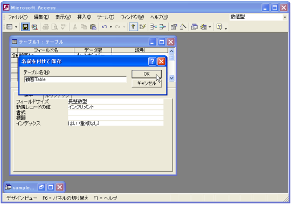Click the テーブル名 input field
This screenshot has height=204, width=291.
(75, 79)
